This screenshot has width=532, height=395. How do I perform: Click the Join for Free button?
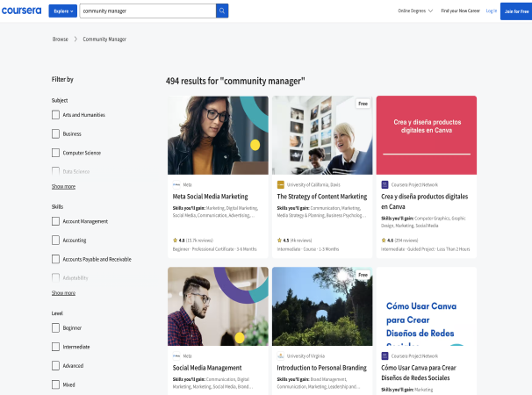click(x=516, y=11)
